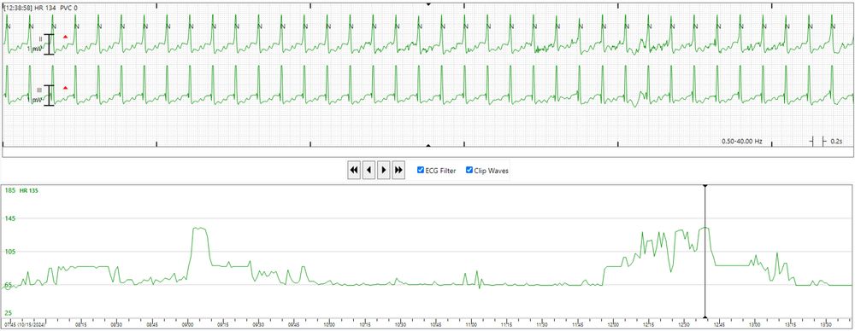The height and width of the screenshot is (331, 855).
Task: Click the 0.50-40.00 Hz filter label
Action: (x=741, y=141)
